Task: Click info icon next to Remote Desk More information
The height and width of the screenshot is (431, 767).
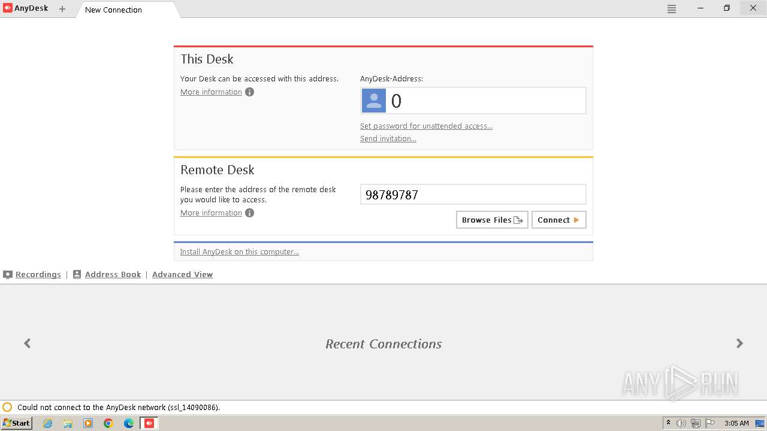Action: tap(250, 213)
